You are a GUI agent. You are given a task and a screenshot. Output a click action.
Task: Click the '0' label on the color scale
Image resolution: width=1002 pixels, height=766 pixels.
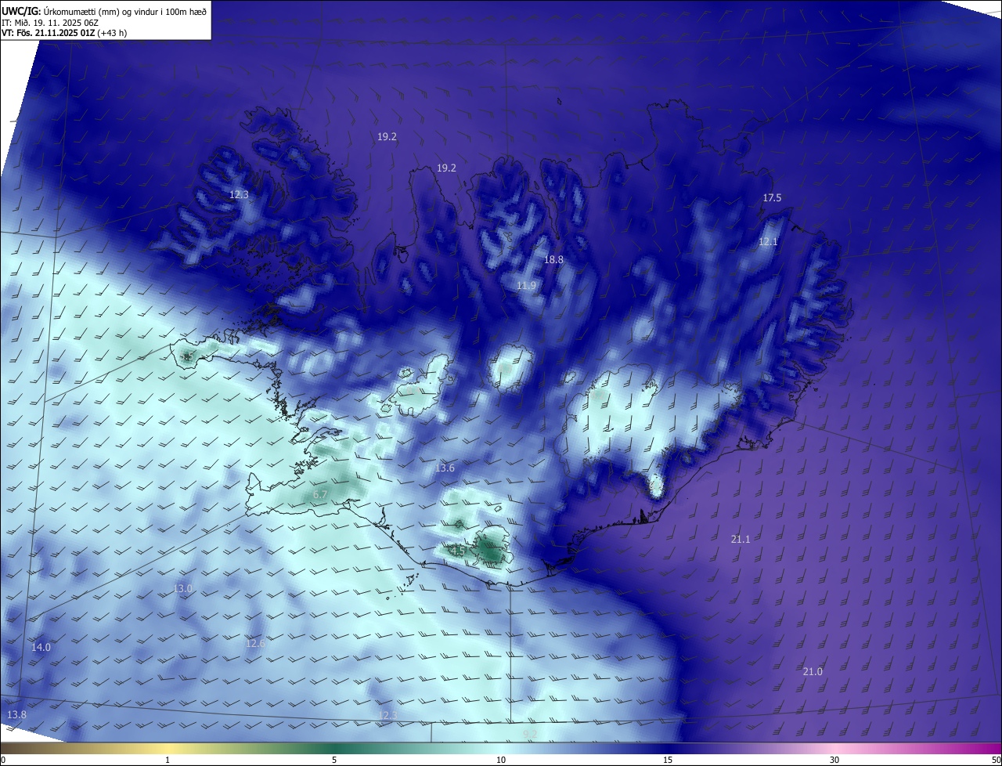pyautogui.click(x=3, y=760)
